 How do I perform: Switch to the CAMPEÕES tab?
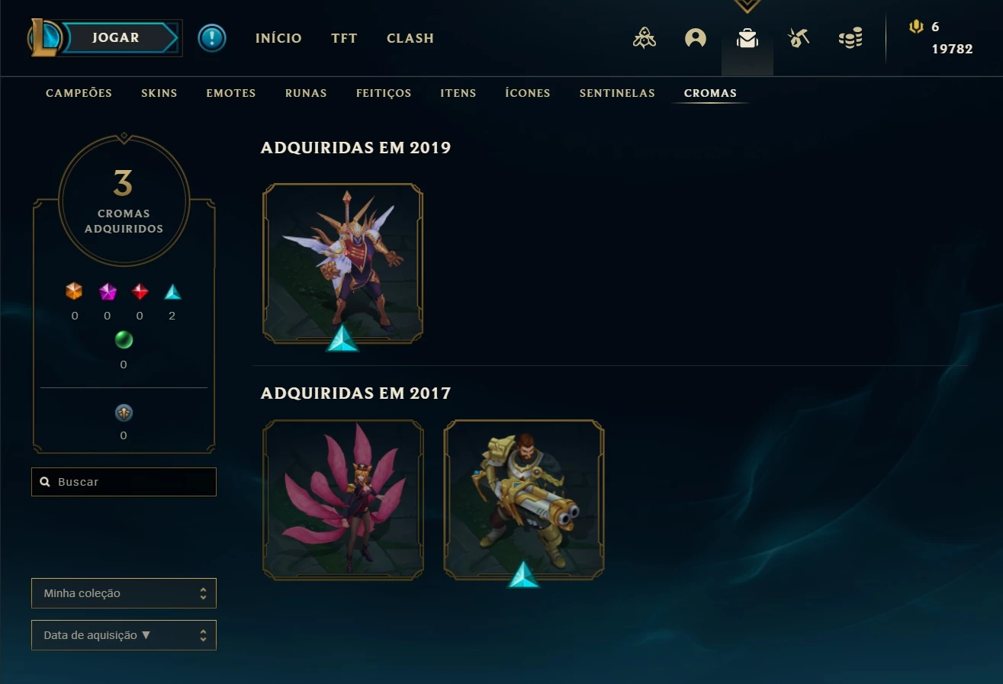(79, 93)
